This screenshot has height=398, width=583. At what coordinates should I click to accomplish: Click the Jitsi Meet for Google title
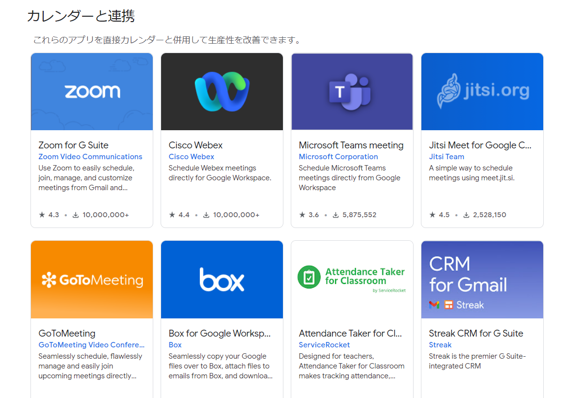pos(480,145)
